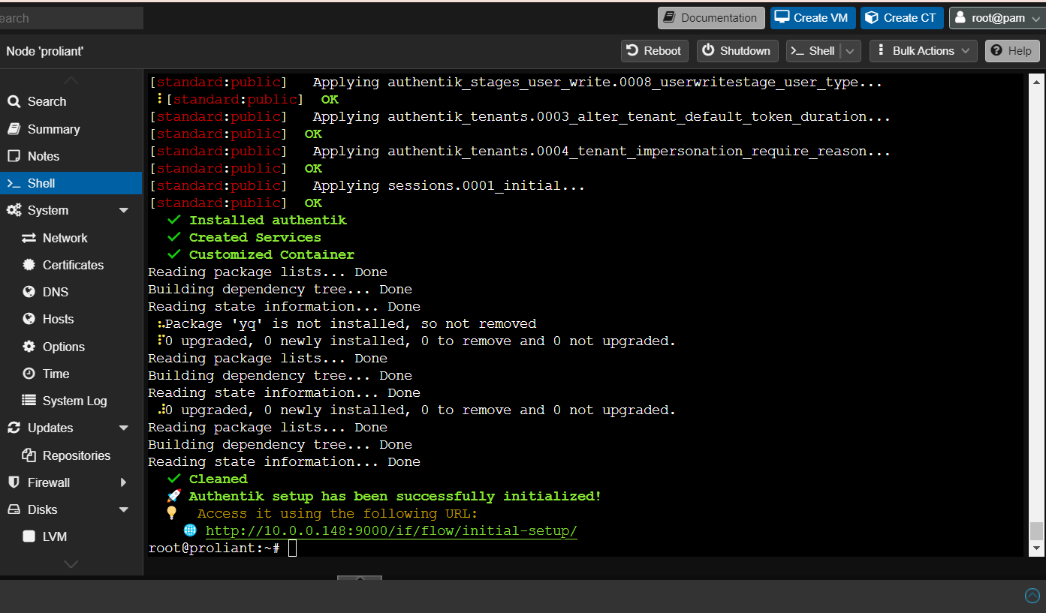Click the DNS globe icon
This screenshot has width=1046, height=613.
tap(29, 292)
